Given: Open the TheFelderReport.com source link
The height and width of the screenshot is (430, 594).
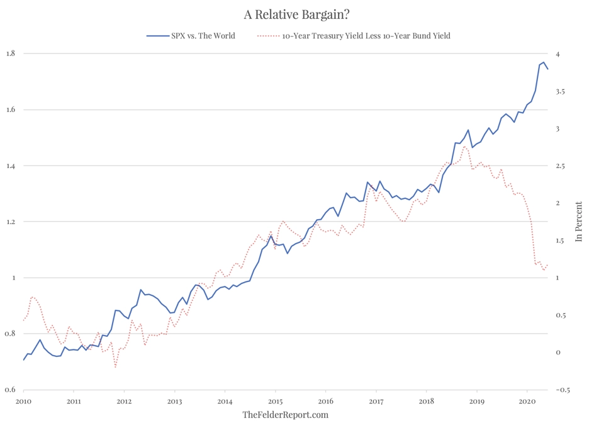Looking at the screenshot, I should (x=285, y=415).
